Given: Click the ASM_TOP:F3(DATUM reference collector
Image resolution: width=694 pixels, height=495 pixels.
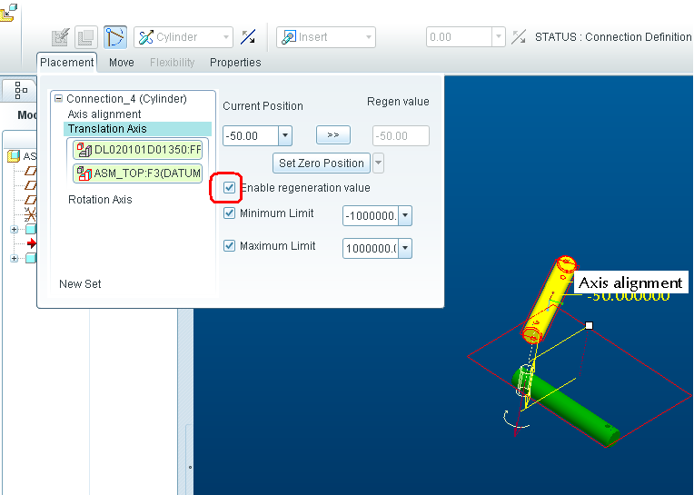Looking at the screenshot, I should pyautogui.click(x=138, y=173).
